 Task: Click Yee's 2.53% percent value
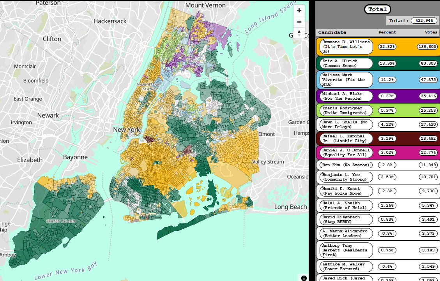click(387, 177)
